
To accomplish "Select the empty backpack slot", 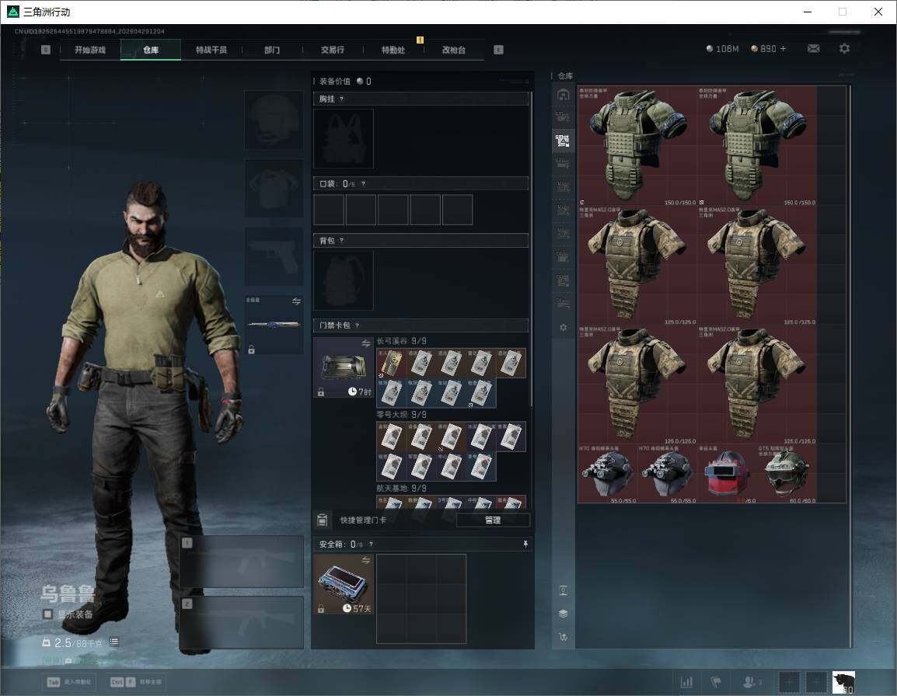I will pos(344,280).
